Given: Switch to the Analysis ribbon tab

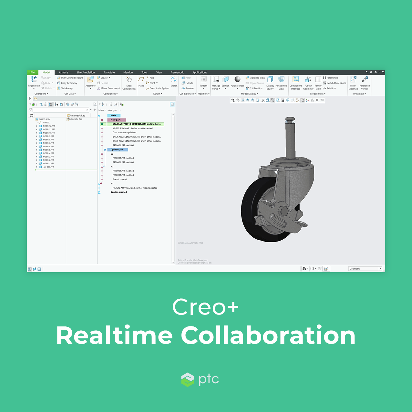Looking at the screenshot, I should 64,72.
